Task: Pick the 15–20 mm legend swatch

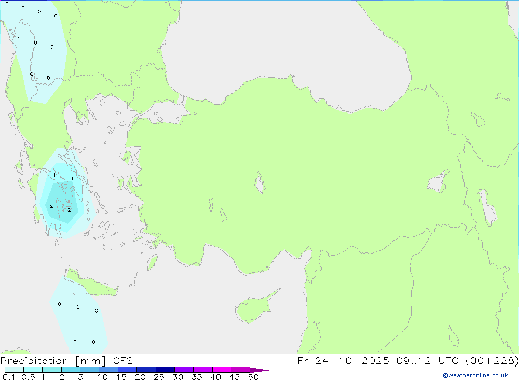Action: (x=128, y=370)
